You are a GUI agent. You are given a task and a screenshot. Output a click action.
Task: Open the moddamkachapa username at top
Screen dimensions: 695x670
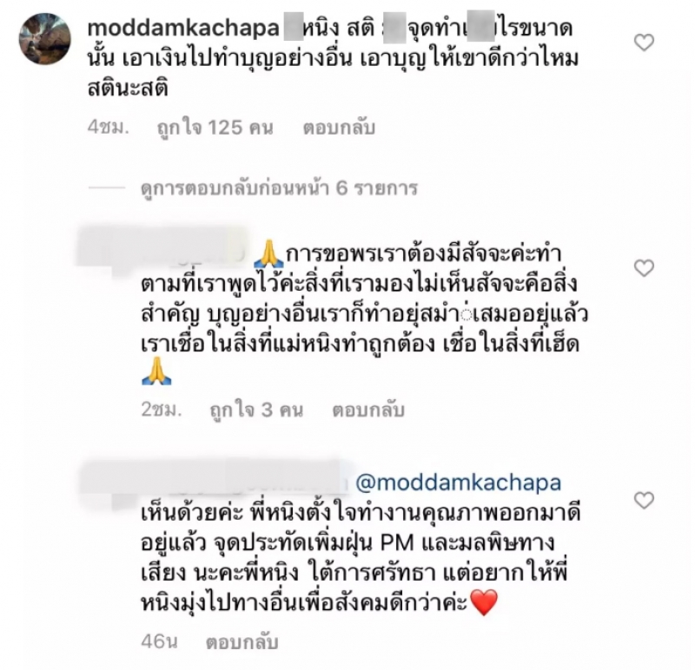coord(183,29)
